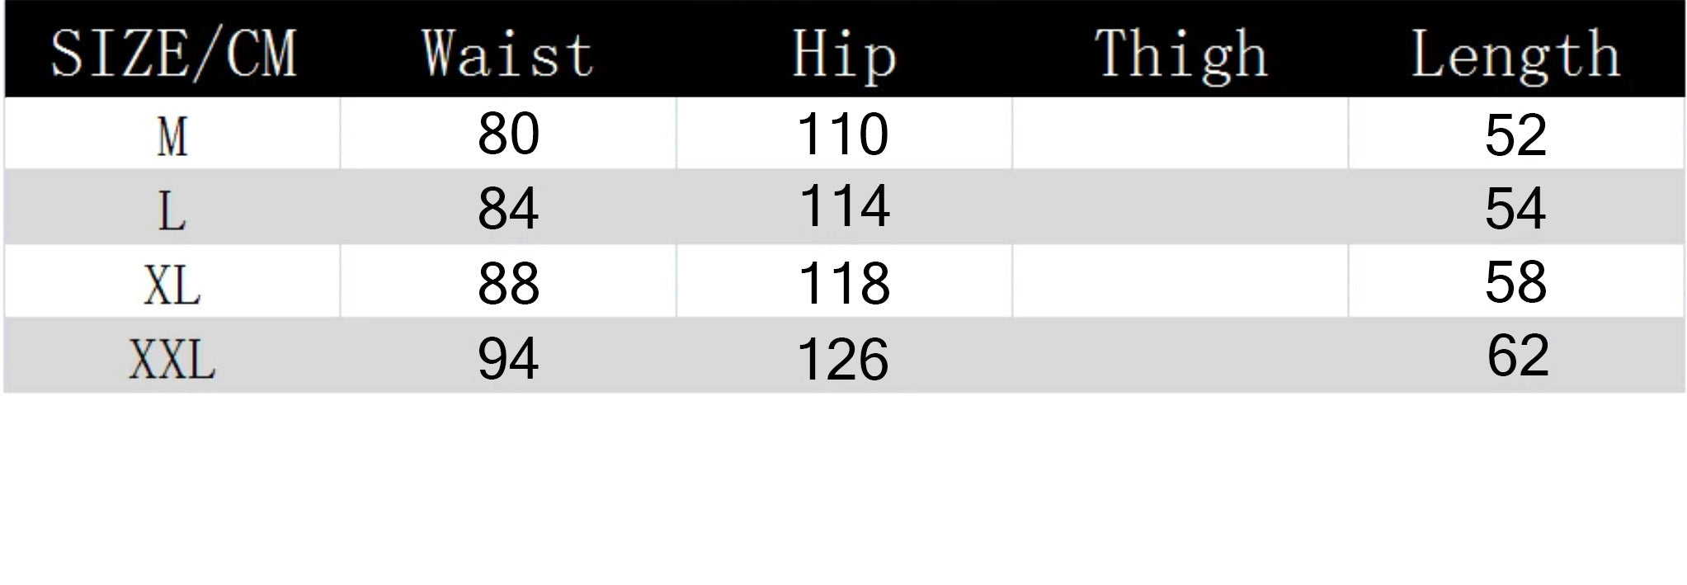Select hip value 126 in XXL row

(843, 359)
